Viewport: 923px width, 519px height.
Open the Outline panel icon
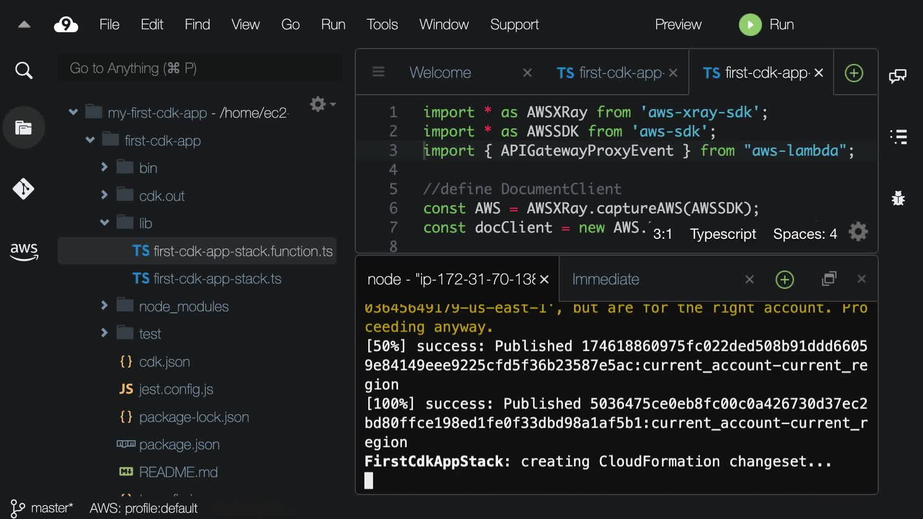click(898, 137)
